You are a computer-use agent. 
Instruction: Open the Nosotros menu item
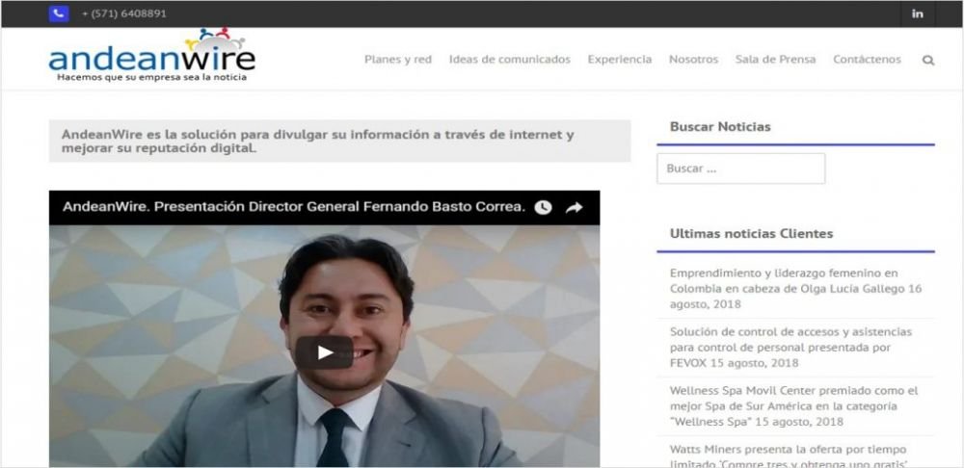[x=693, y=60]
